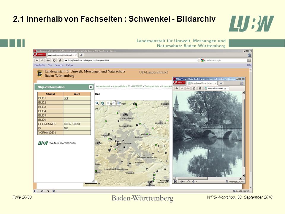Reload the page in the main browser window

(x=54, y=60)
